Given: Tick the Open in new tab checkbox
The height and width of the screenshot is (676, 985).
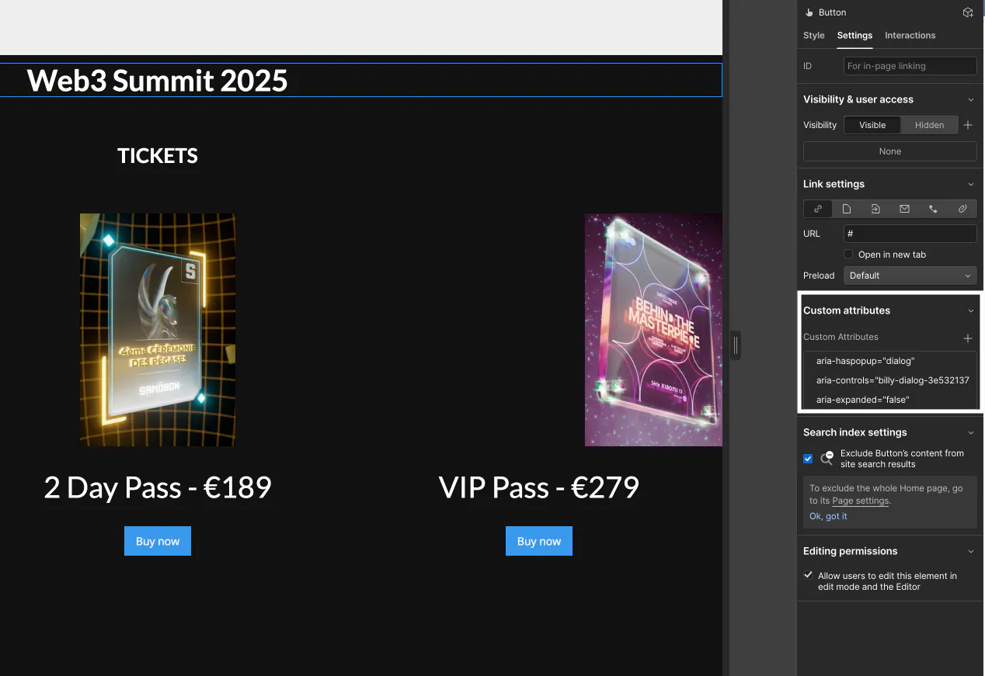Looking at the screenshot, I should [848, 255].
